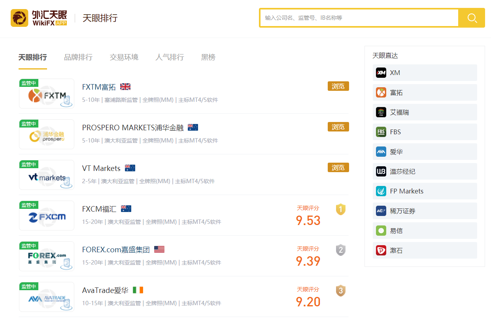Click FXTM's 塞浦路斯监管 description line
This screenshot has width=491, height=319.
click(x=150, y=100)
